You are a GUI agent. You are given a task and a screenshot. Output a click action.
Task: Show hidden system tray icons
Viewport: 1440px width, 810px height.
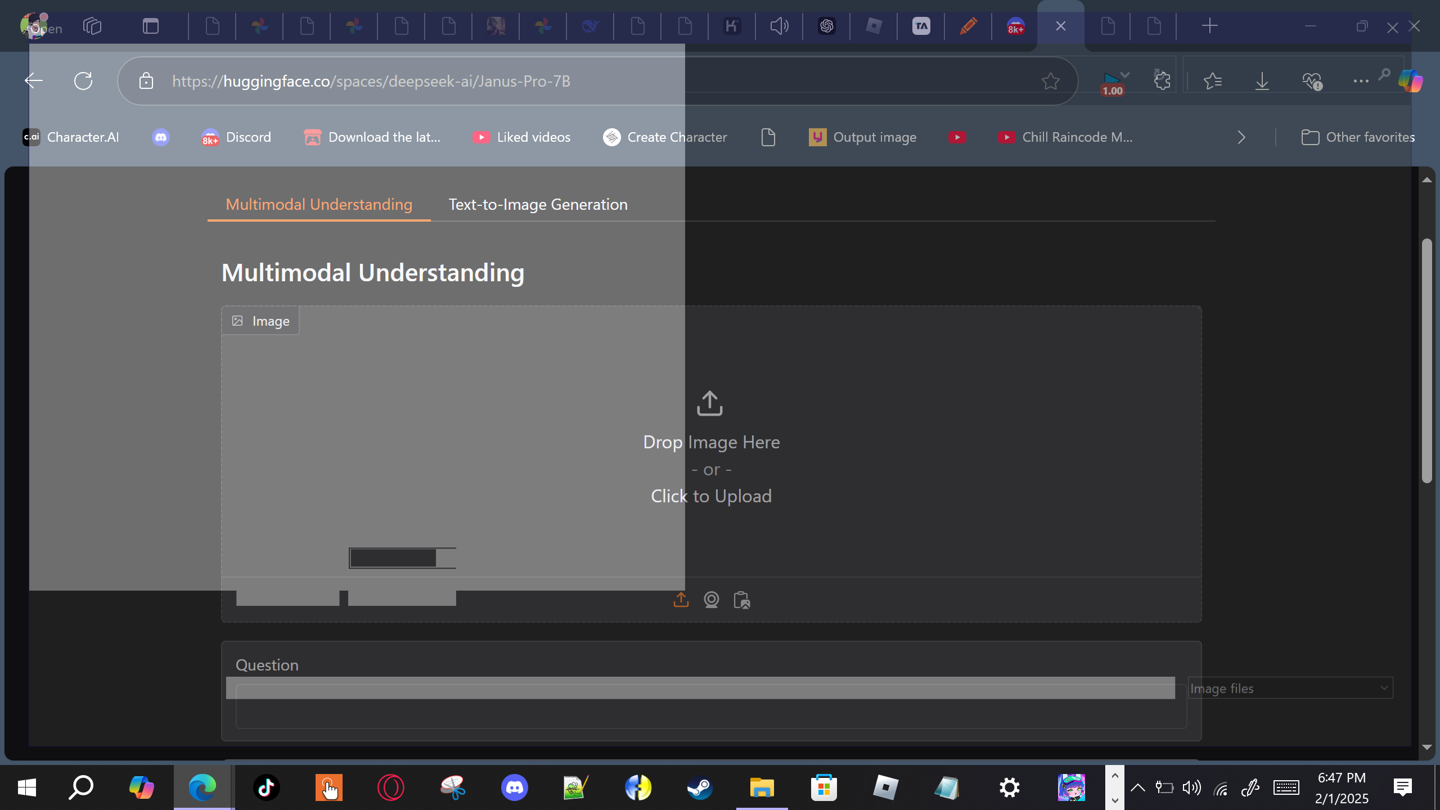1137,787
